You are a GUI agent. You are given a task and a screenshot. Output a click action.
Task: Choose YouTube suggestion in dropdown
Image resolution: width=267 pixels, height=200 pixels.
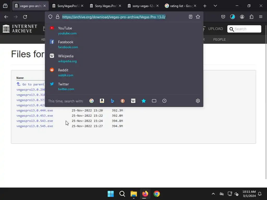pos(124,31)
